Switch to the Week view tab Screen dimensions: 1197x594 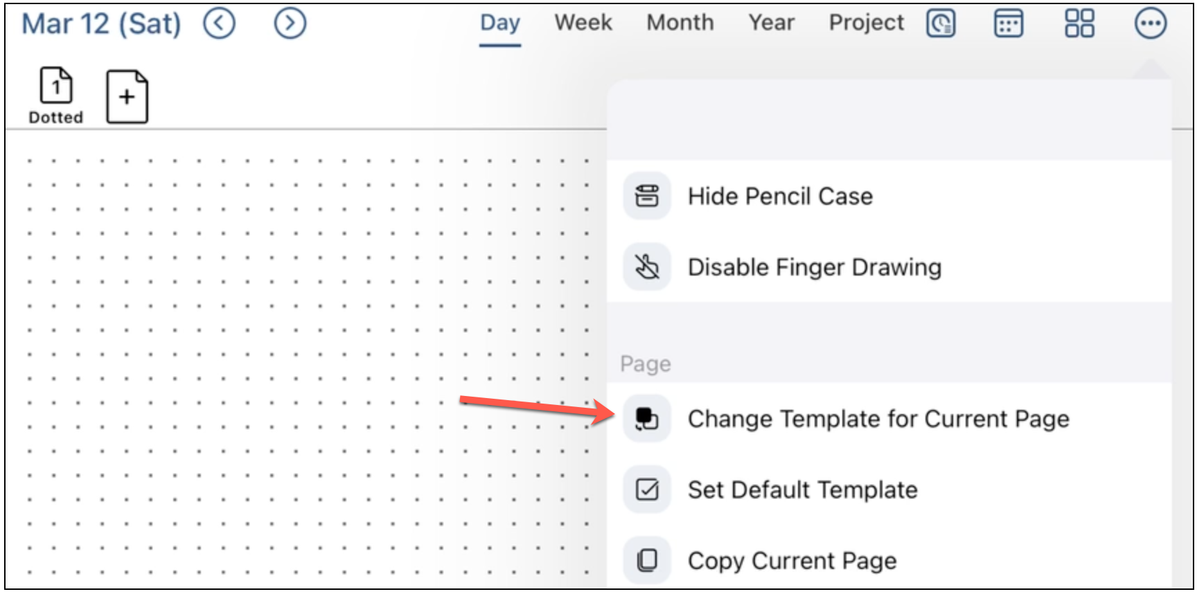(582, 21)
